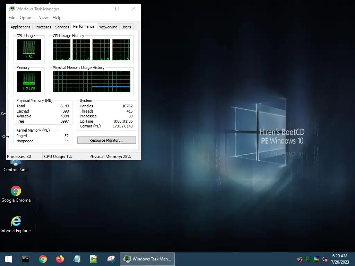The width and height of the screenshot is (355, 266).
Task: Switch to the Applications tab
Action: click(x=20, y=27)
